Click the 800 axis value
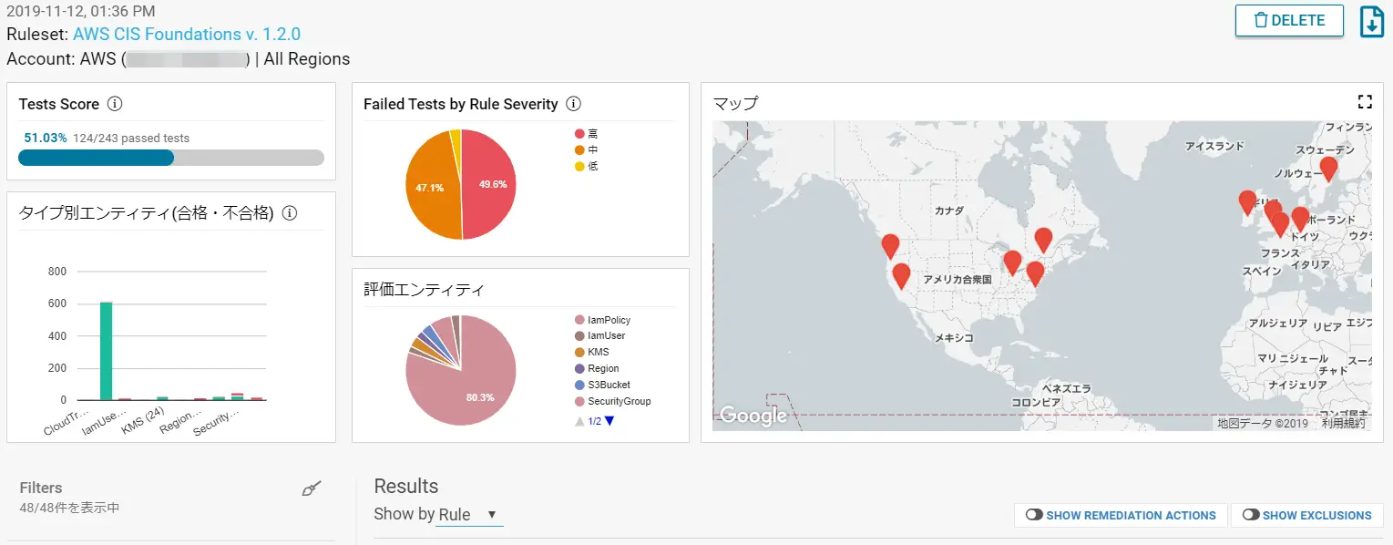This screenshot has width=1393, height=545. [x=56, y=272]
